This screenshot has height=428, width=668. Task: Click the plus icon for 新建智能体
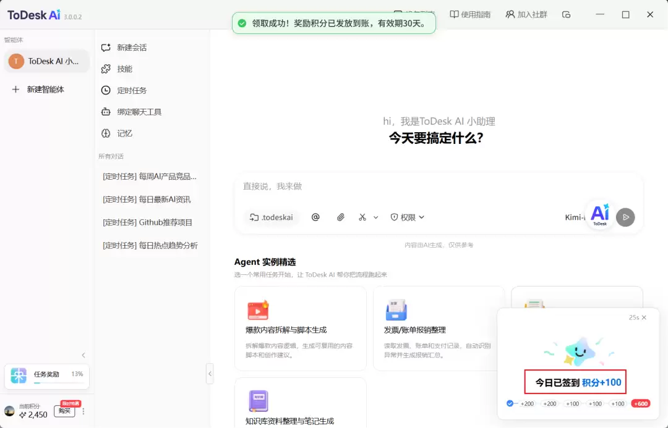[x=15, y=90]
